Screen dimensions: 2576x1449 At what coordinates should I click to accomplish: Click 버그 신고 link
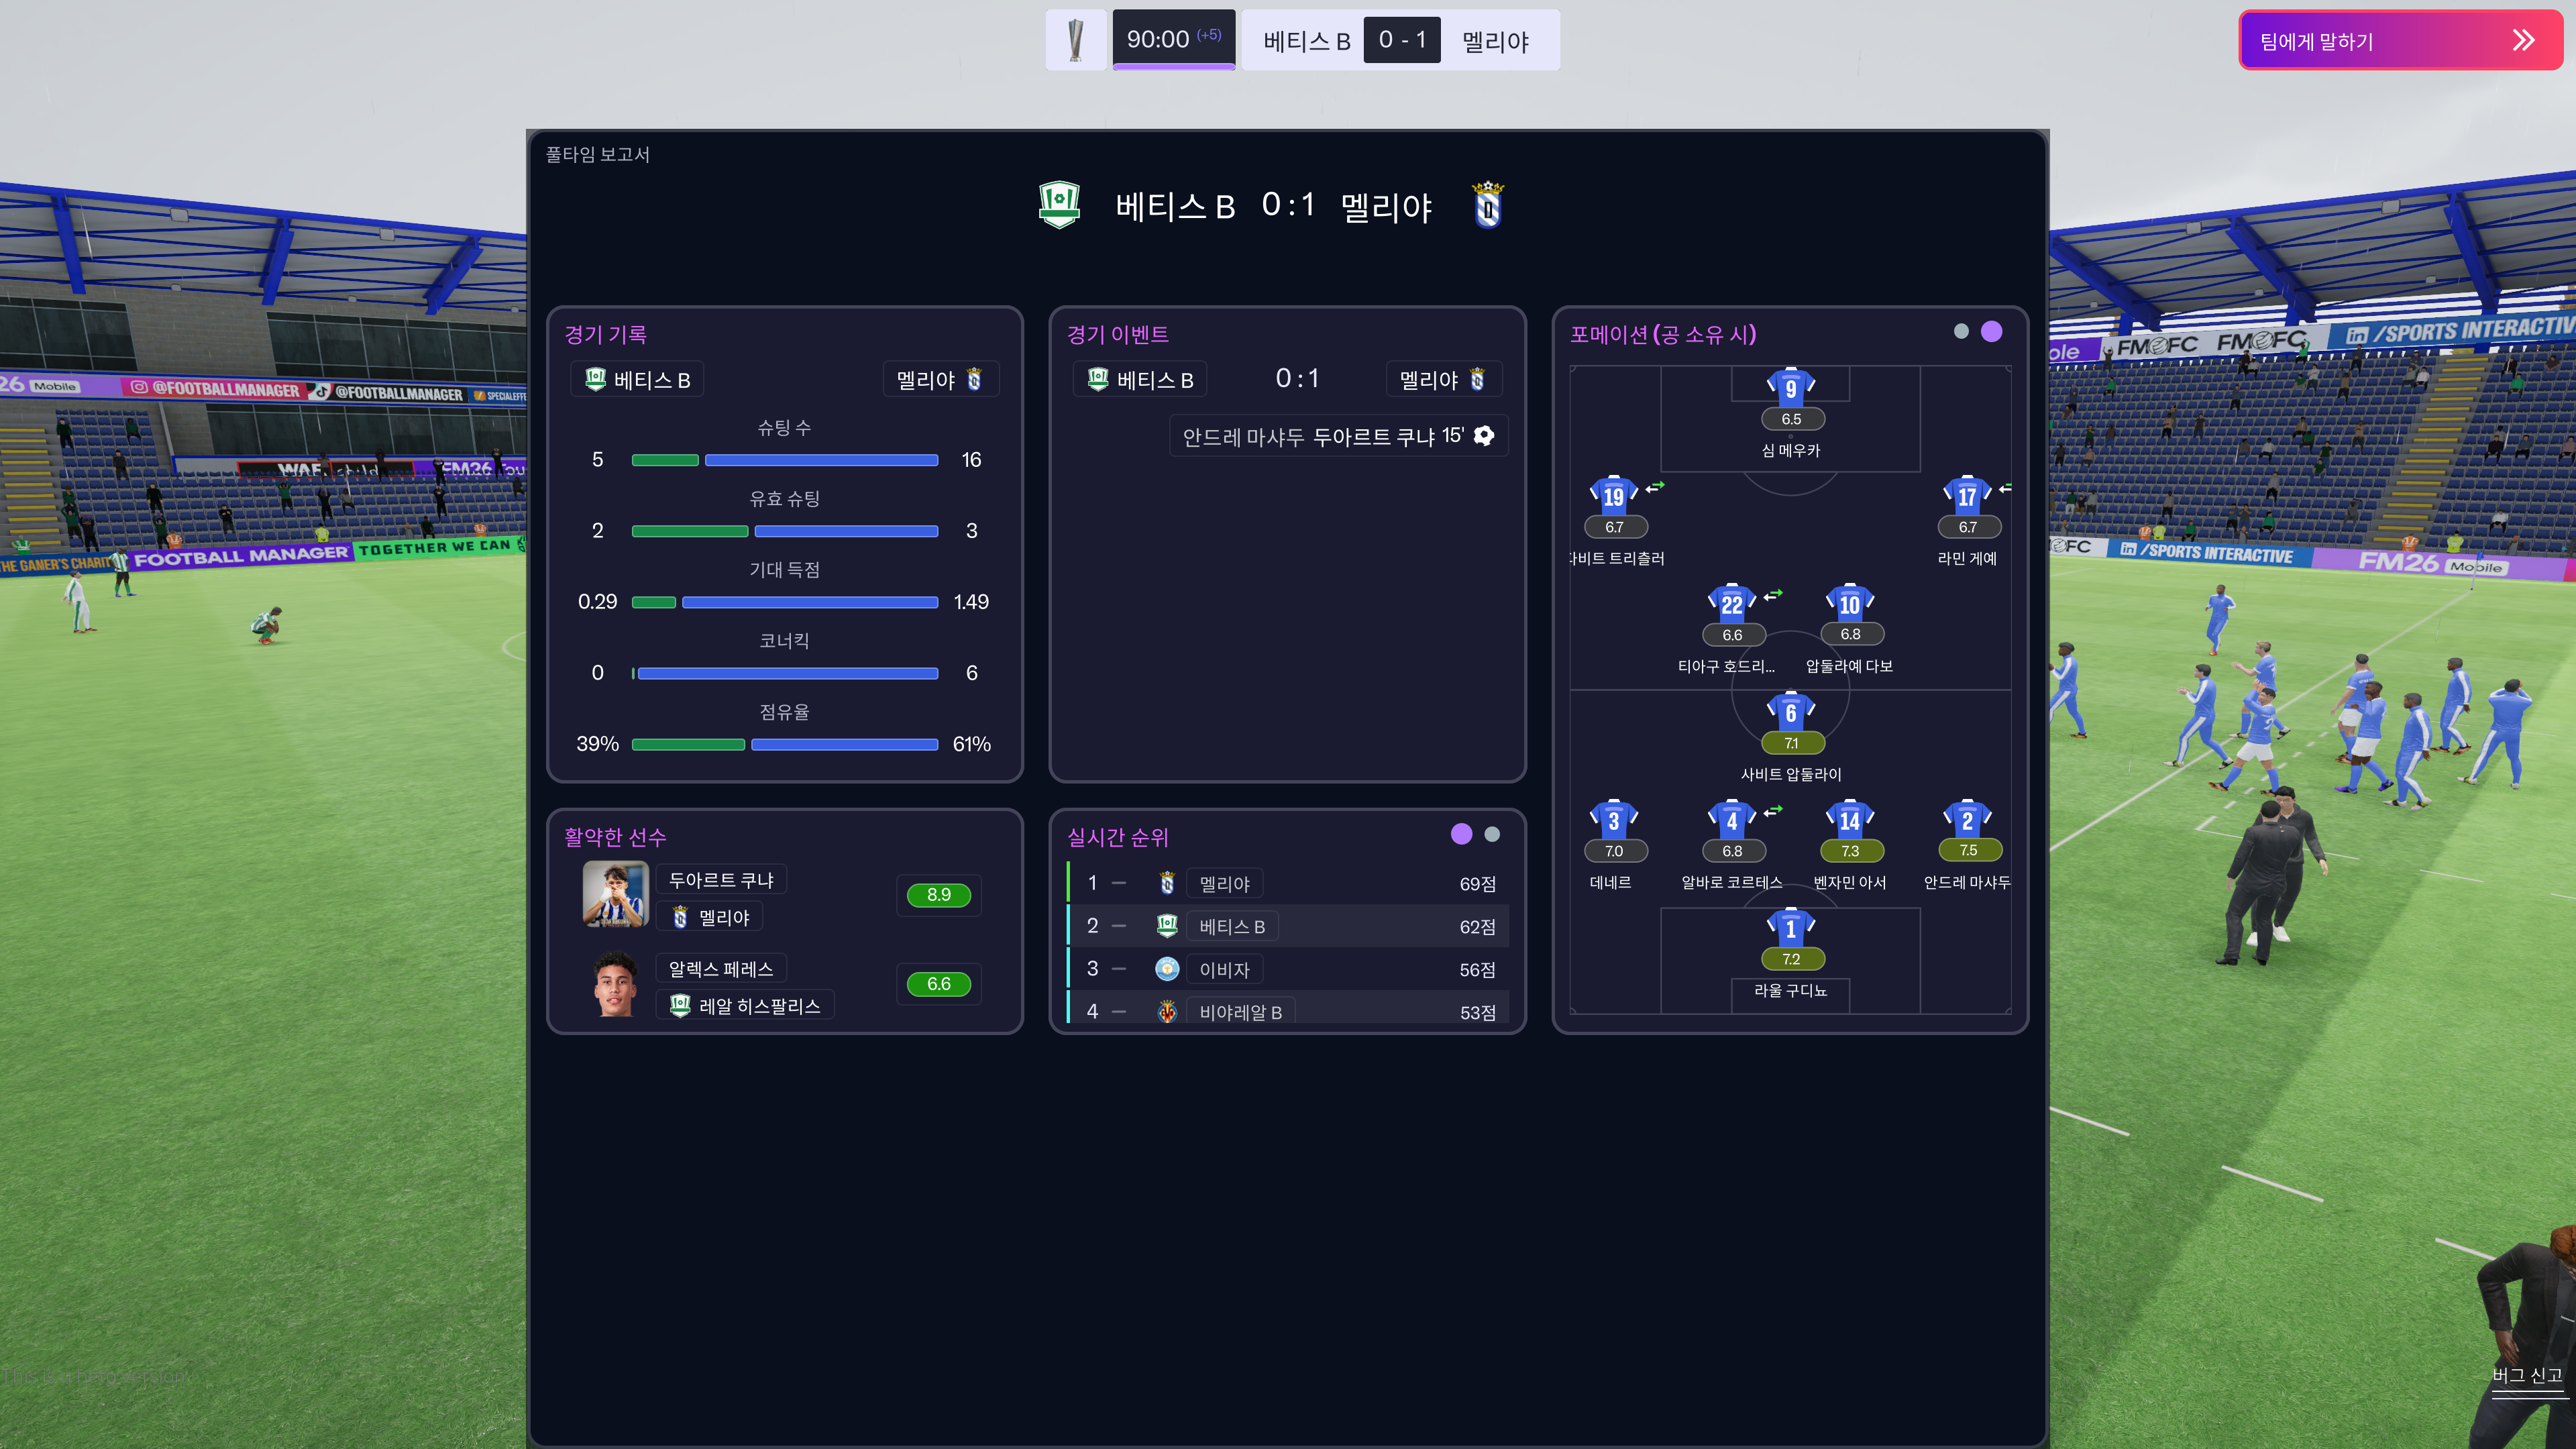pos(2526,1375)
